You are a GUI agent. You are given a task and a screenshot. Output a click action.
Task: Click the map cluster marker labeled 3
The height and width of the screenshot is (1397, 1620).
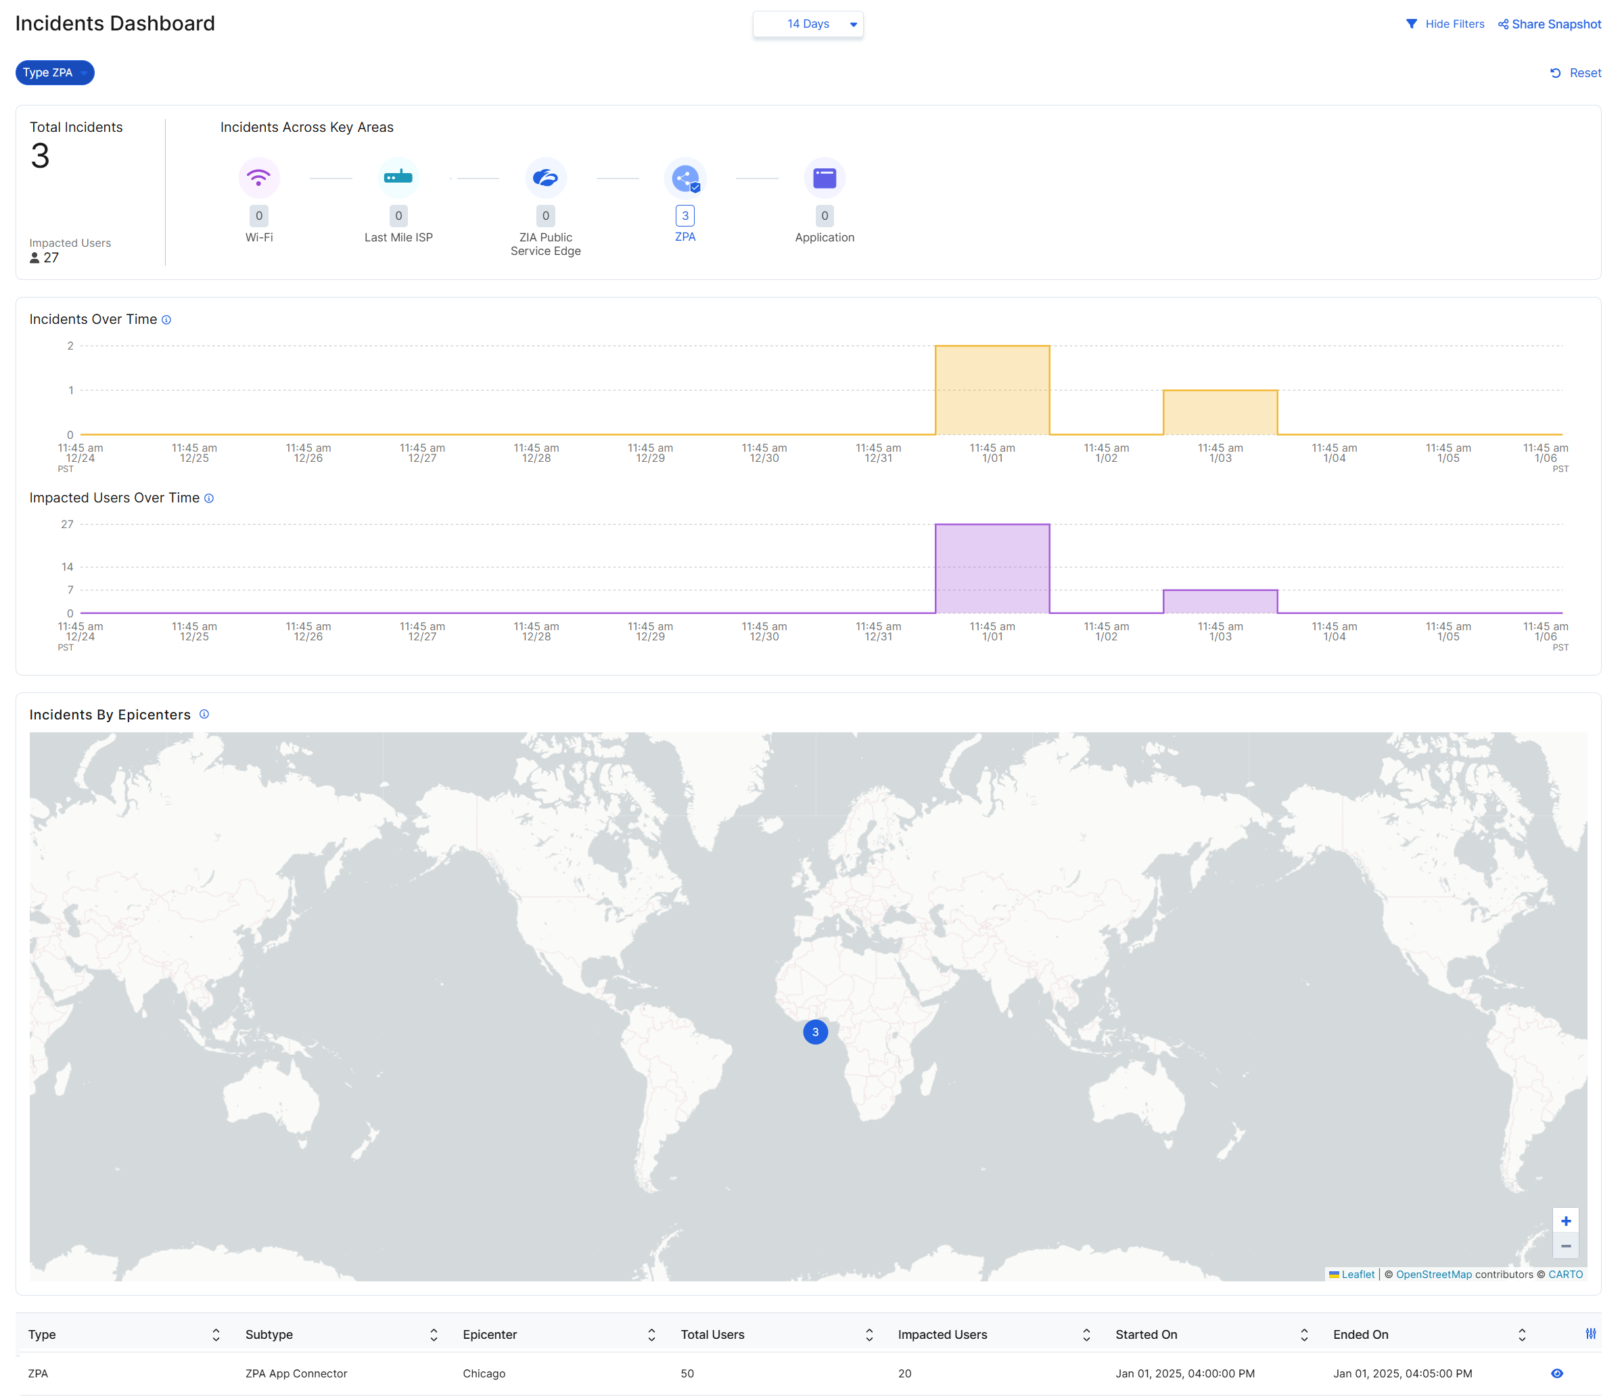point(816,1032)
